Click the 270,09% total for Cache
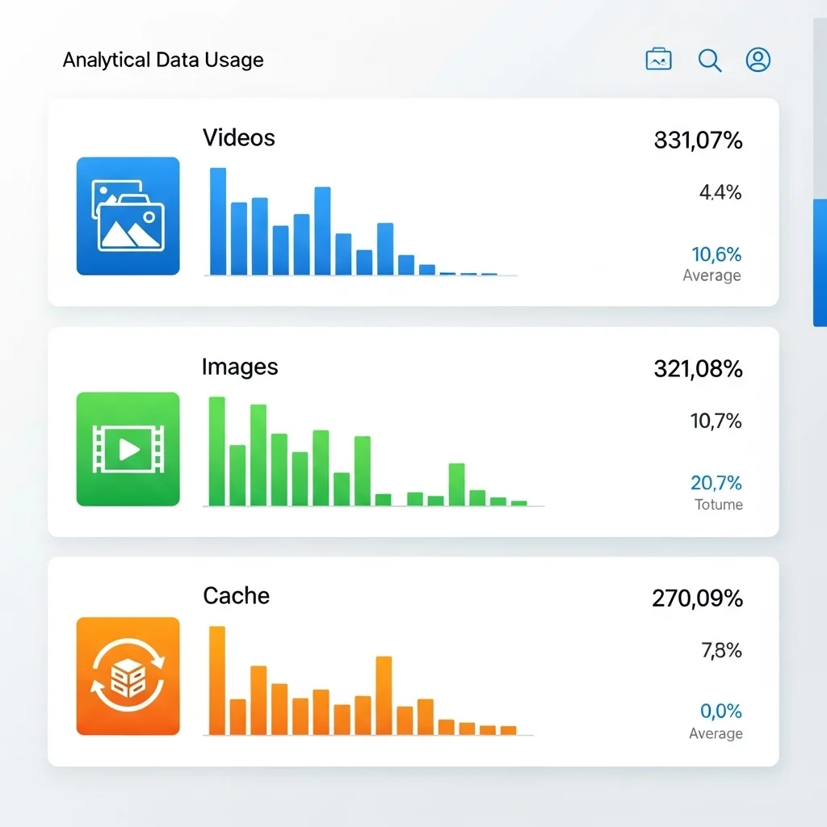 (696, 598)
